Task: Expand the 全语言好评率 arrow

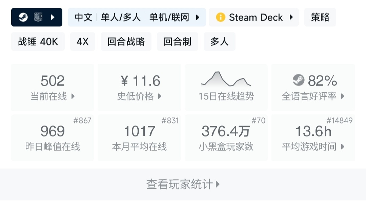Action: [x=343, y=96]
